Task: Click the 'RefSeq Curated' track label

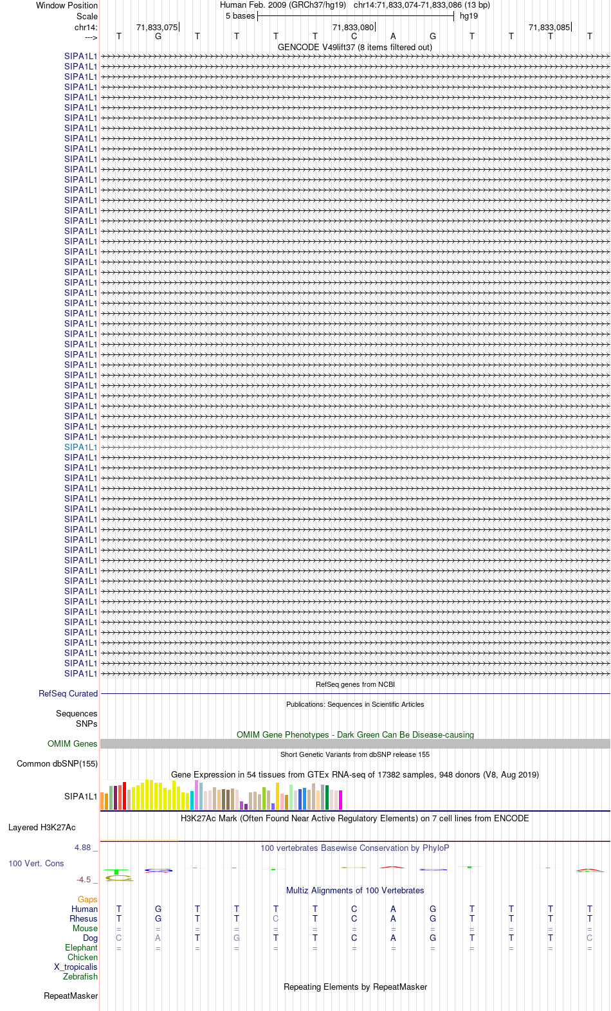Action: [68, 694]
